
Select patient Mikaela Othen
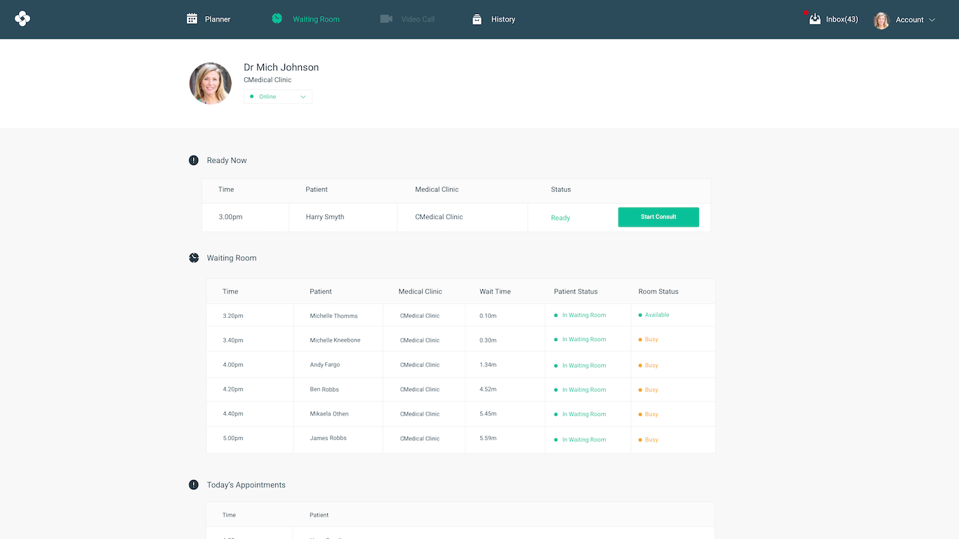coord(329,414)
